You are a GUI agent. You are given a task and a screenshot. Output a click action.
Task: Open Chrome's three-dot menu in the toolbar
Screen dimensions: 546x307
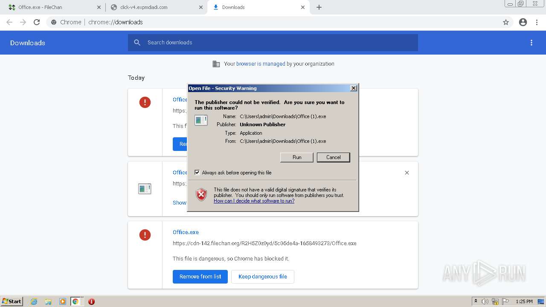(x=537, y=22)
